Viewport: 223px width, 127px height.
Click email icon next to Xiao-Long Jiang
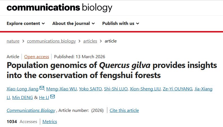coord(42,88)
